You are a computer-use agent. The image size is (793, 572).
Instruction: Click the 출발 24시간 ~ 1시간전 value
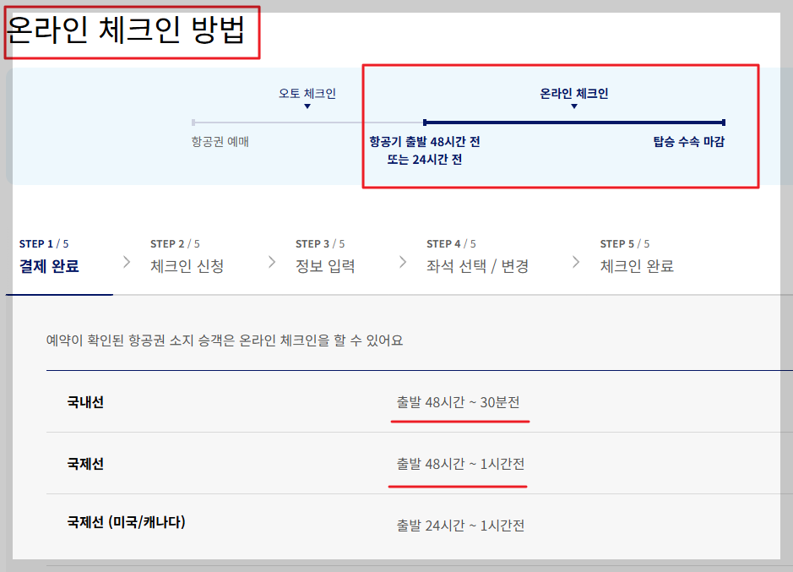pos(460,526)
